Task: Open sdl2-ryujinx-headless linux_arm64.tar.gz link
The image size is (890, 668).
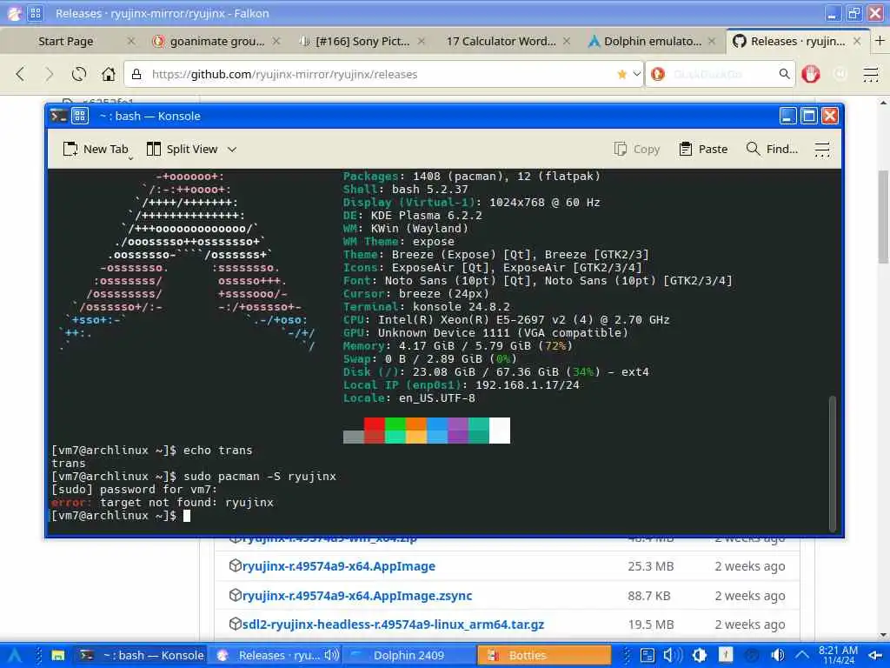Action: coord(393,625)
